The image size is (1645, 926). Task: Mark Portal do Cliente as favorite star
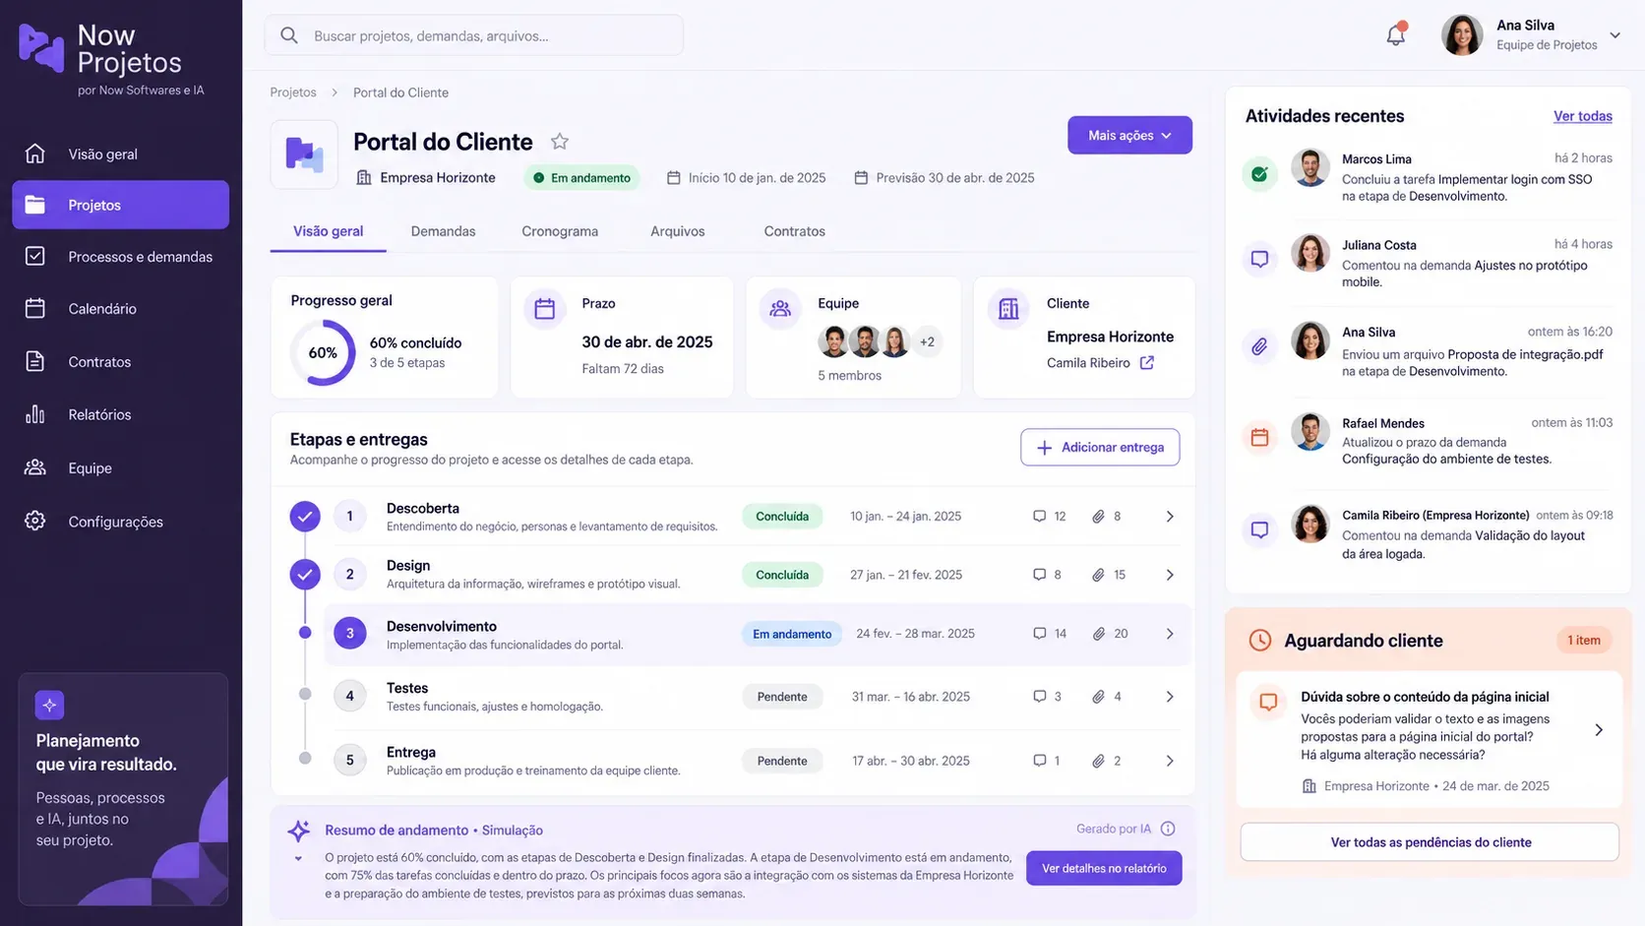[560, 142]
